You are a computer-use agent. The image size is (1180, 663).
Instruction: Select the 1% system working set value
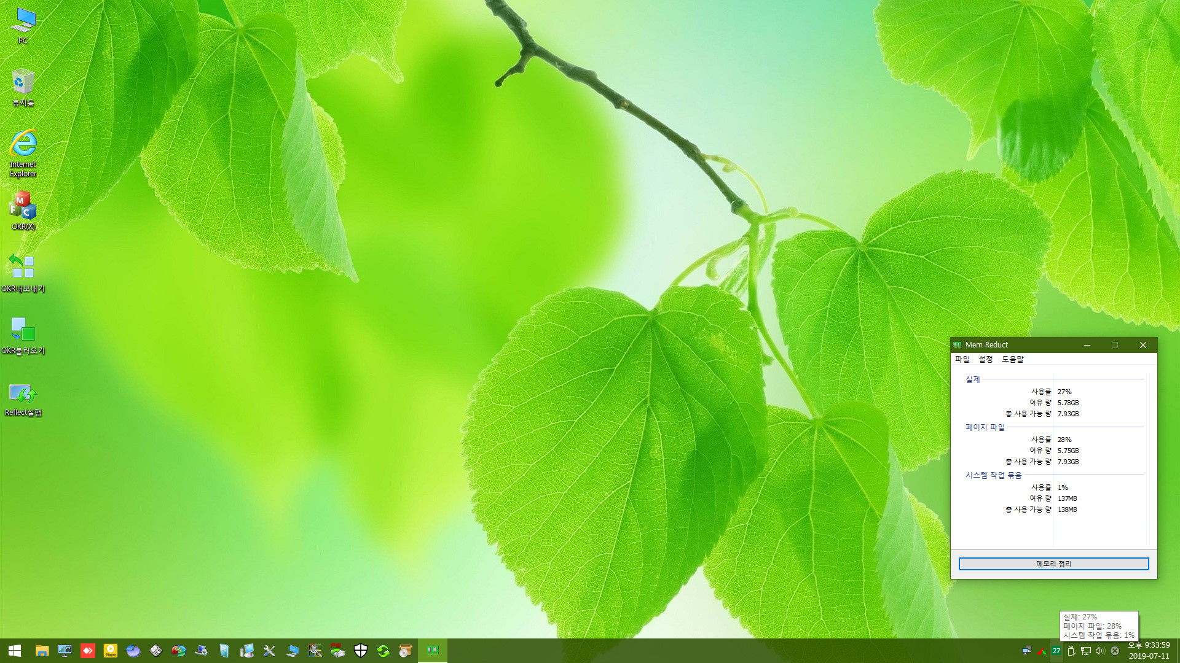(x=1063, y=487)
